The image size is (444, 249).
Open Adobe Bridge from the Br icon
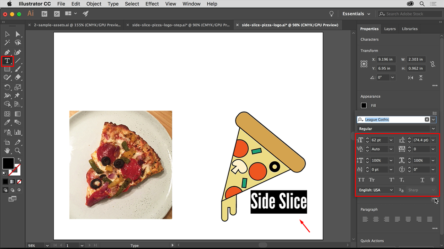[44, 14]
